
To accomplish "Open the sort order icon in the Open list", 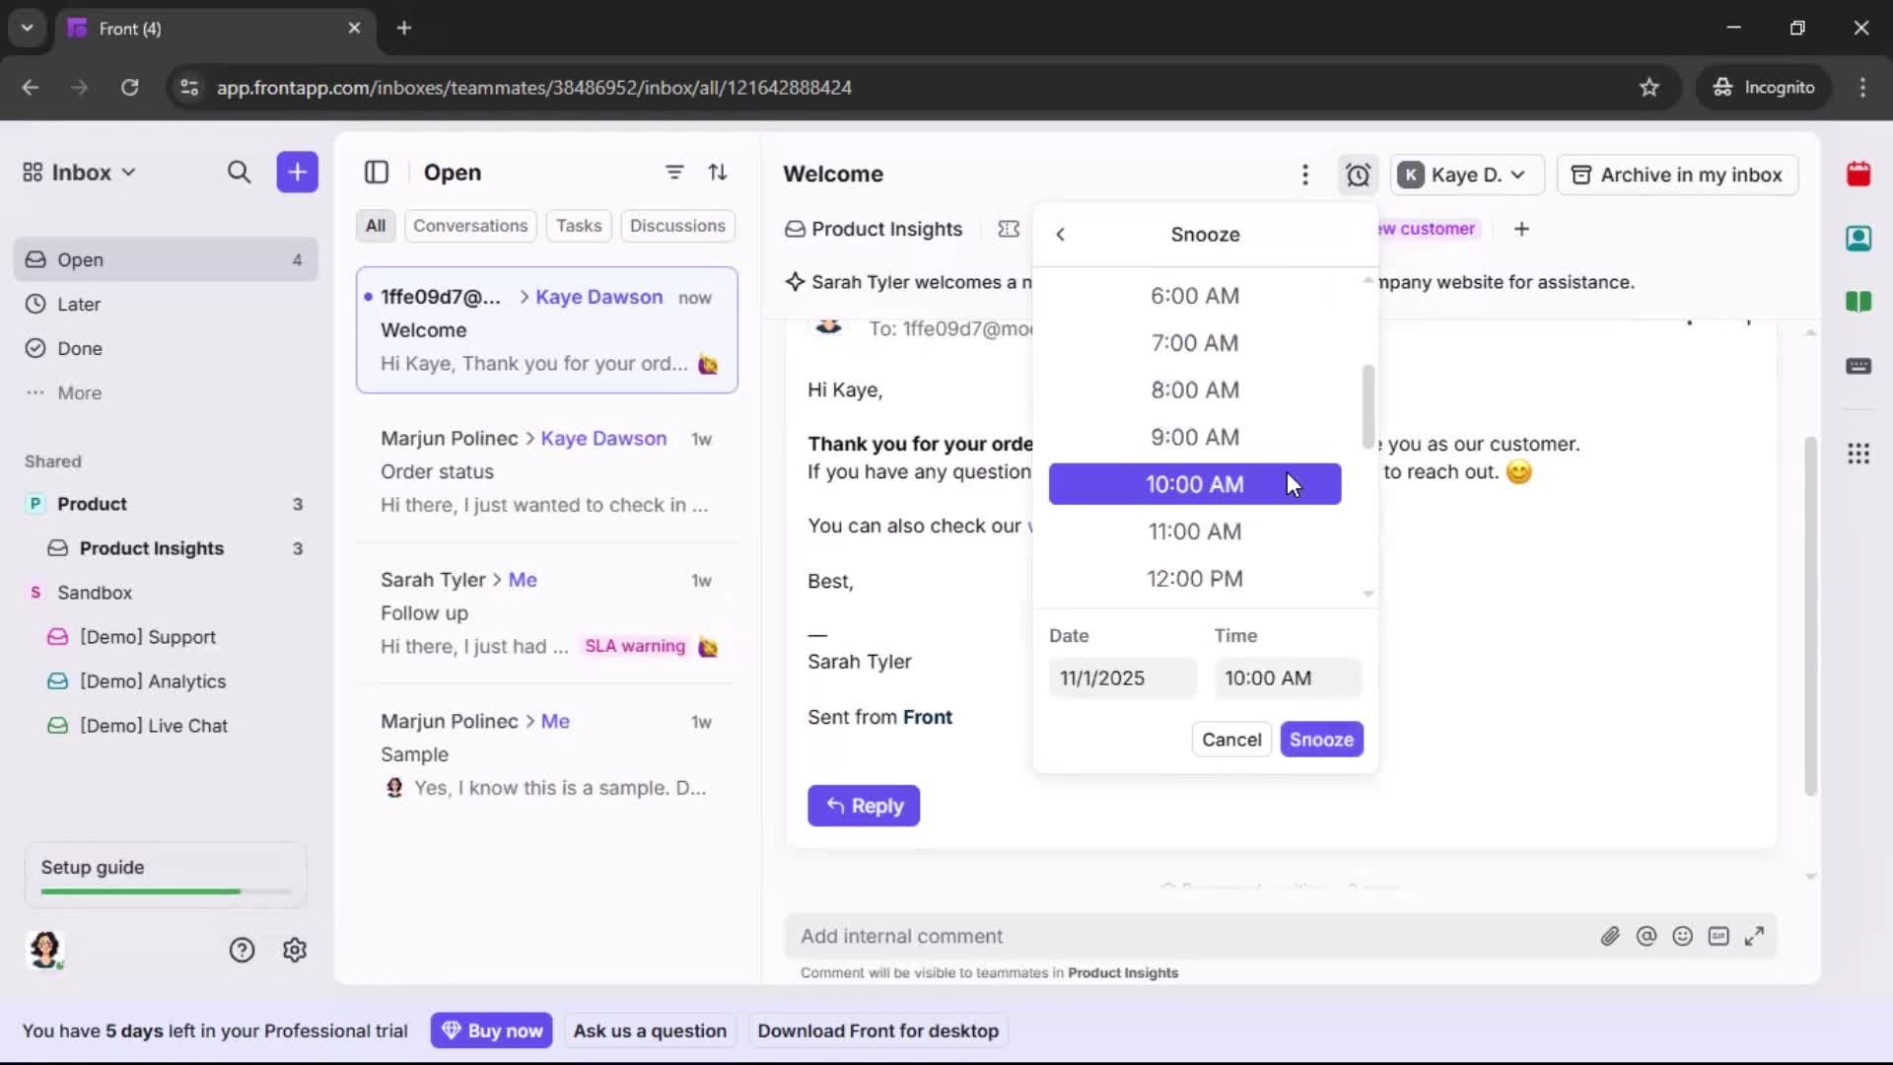I will click(719, 172).
